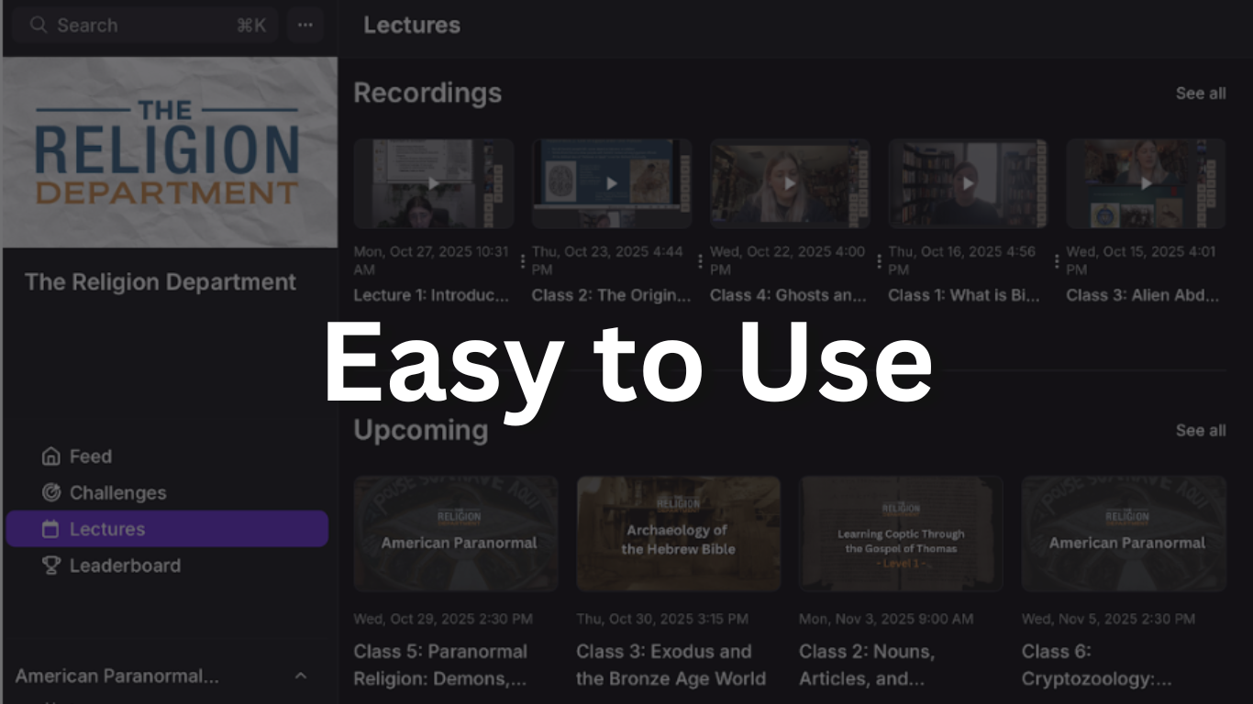This screenshot has height=704, width=1253.
Task: Select the Challenges target icon
Action: pos(51,492)
